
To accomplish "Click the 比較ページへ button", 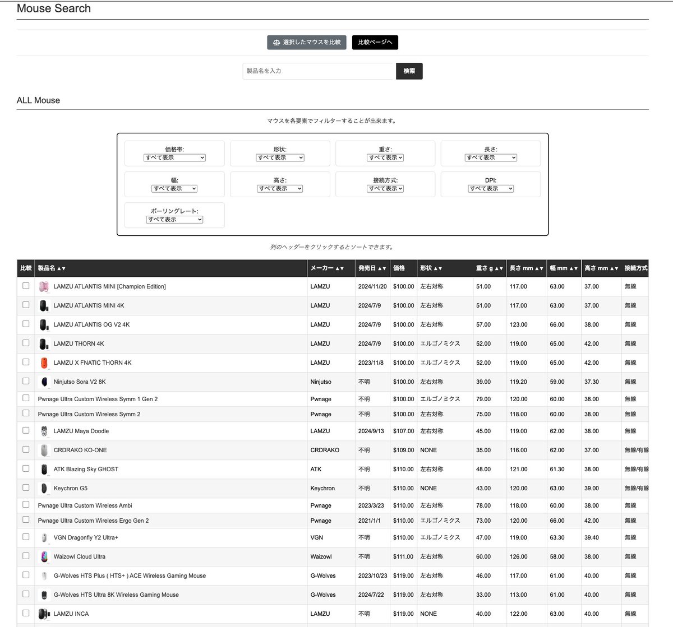I will click(x=375, y=43).
